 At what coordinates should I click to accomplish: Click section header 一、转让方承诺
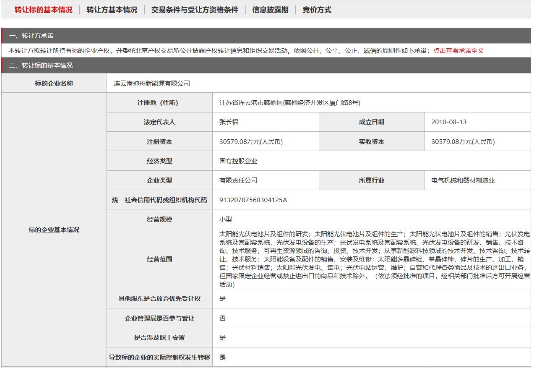point(266,36)
